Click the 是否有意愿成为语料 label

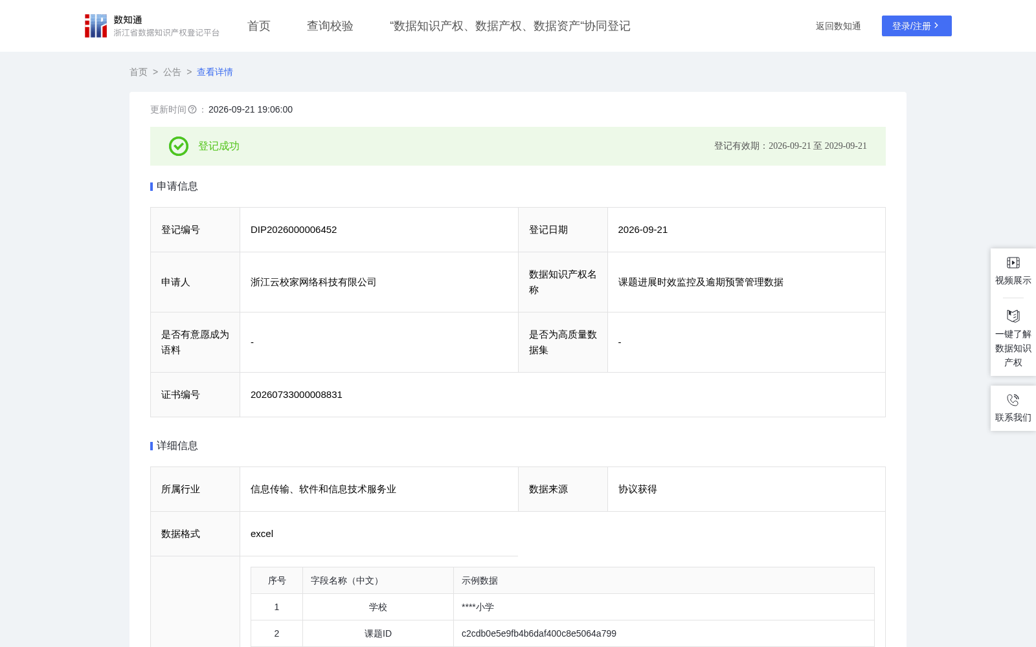click(x=196, y=342)
